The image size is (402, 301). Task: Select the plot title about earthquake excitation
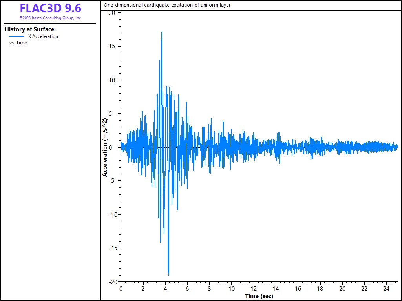point(167,5)
